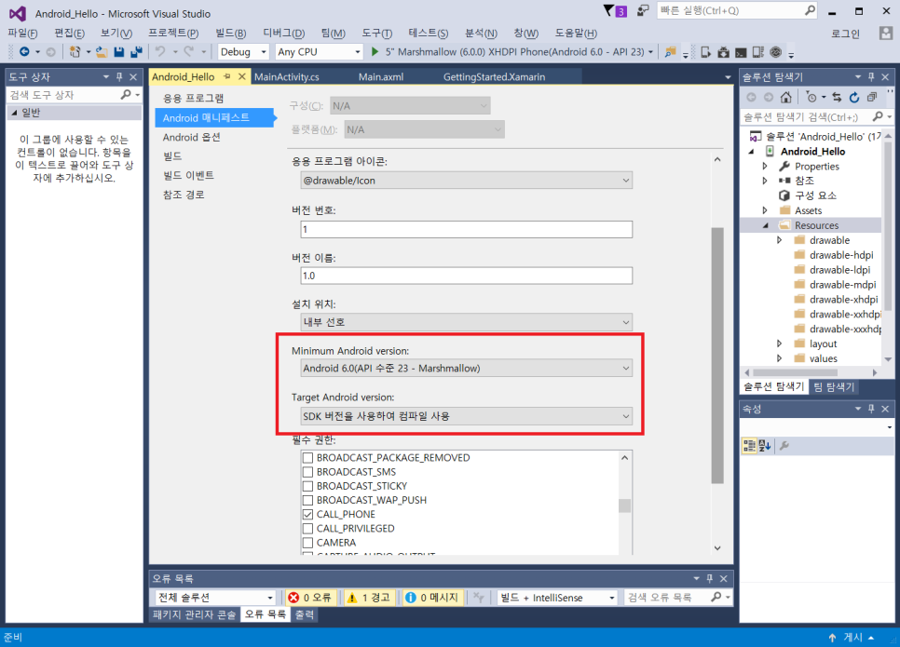Uncheck the CALL_PHONE permission checkbox
Image resolution: width=900 pixels, height=647 pixels.
pos(307,515)
